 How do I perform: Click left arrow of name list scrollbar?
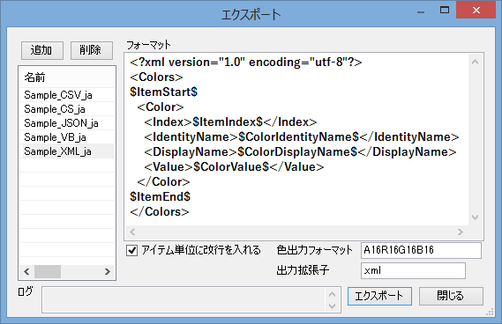point(26,271)
